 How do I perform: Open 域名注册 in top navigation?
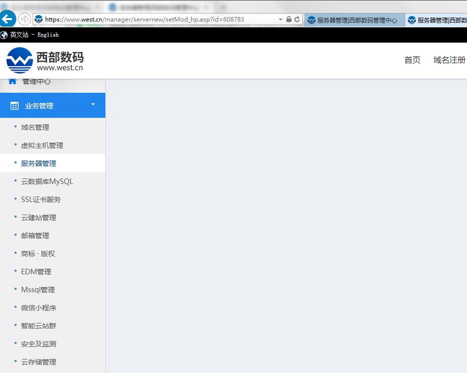[449, 60]
